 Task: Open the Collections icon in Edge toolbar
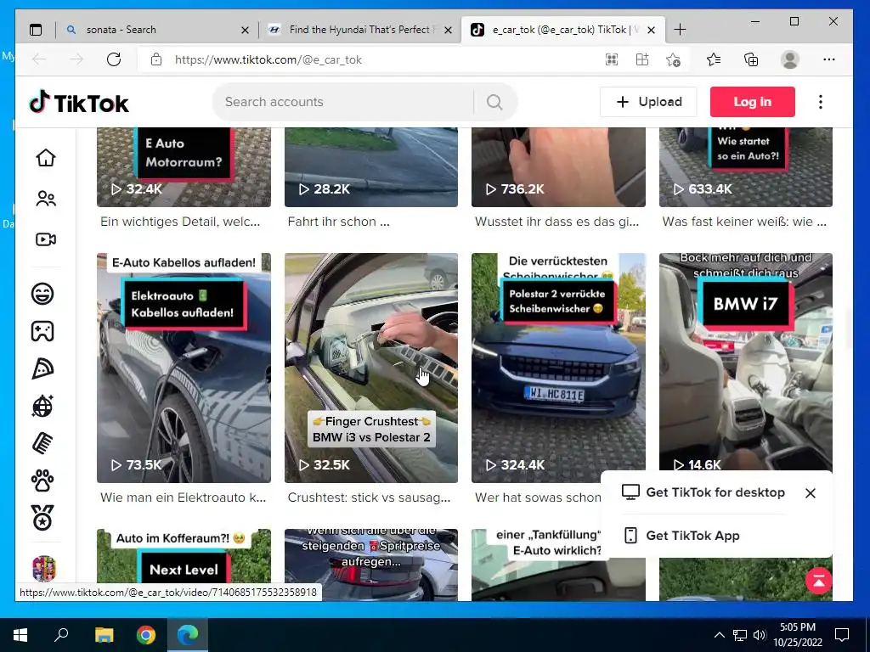coord(751,59)
